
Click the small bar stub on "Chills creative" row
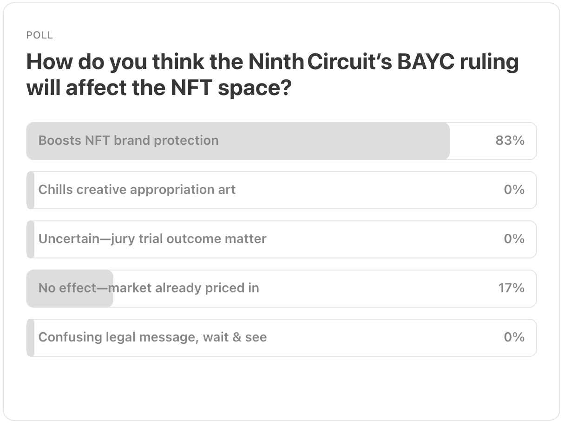pyautogui.click(x=31, y=190)
